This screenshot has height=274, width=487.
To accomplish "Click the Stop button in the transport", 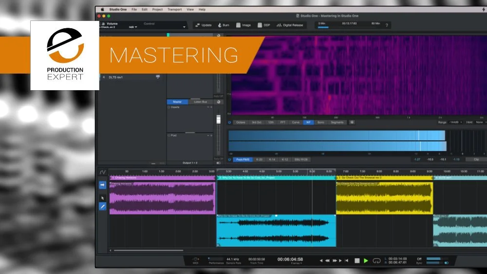I will (x=357, y=261).
